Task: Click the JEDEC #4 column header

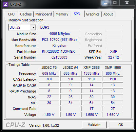Action: 70,67
